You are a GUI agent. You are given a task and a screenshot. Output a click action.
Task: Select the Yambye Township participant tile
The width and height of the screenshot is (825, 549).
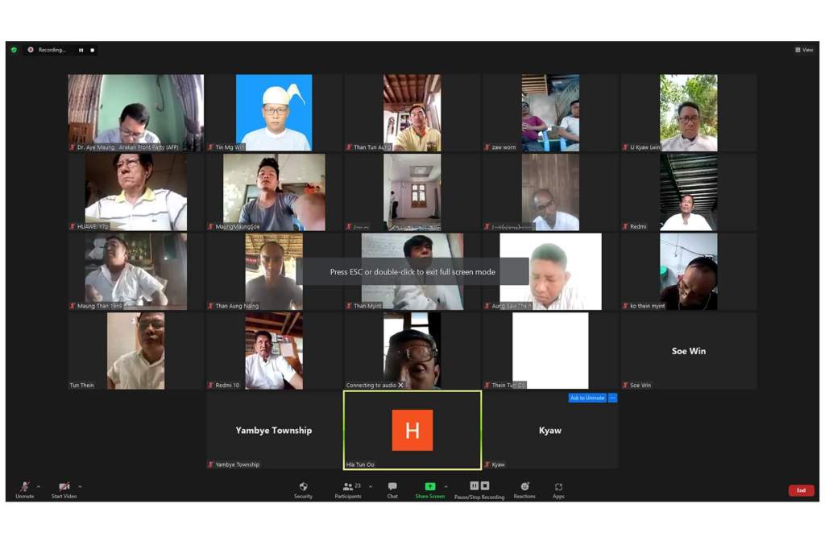(x=274, y=430)
